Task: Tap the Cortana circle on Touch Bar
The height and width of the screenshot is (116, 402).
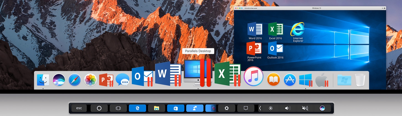Action: (x=99, y=108)
